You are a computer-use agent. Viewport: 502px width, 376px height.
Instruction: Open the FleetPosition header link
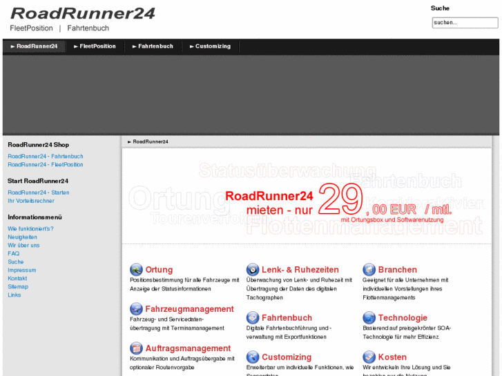[31, 28]
